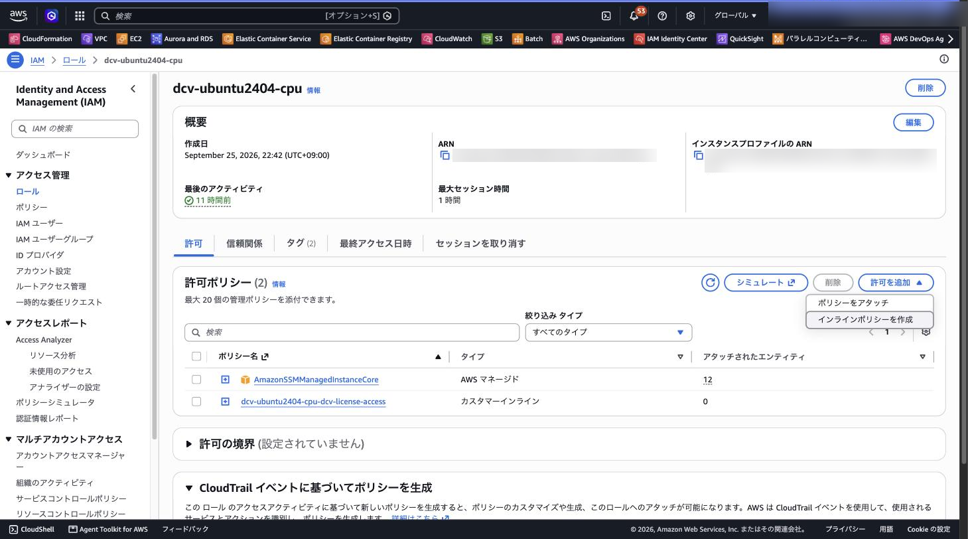Open CloudShell in the footer bar
This screenshot has height=539, width=968.
click(x=32, y=529)
